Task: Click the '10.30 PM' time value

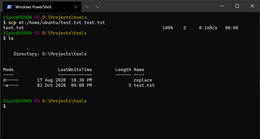Action: coord(82,80)
